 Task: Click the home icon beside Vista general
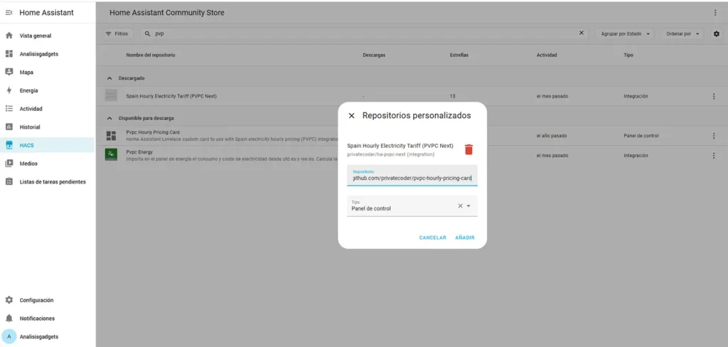9,36
